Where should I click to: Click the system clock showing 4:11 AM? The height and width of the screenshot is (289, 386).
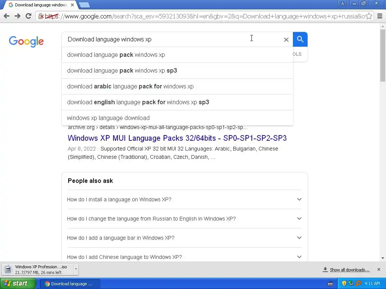coord(372,284)
